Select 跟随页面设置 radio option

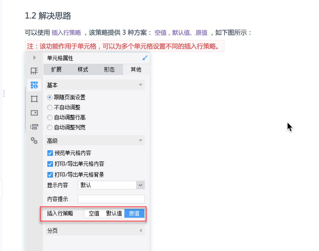coord(50,97)
